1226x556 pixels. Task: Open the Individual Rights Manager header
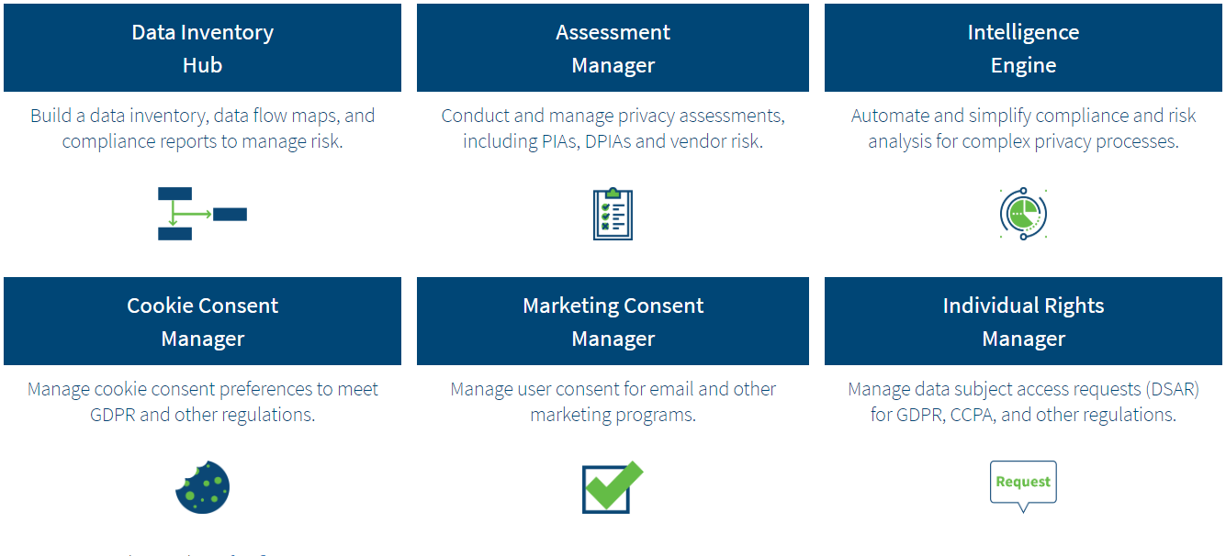[x=1023, y=321]
